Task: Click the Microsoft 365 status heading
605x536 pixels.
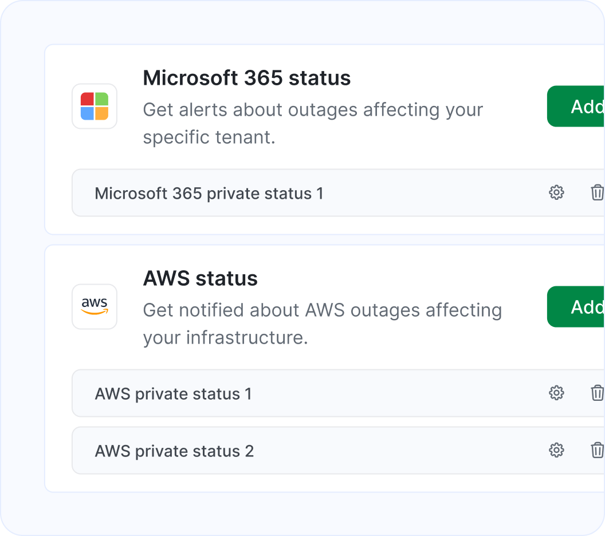Action: tap(246, 78)
